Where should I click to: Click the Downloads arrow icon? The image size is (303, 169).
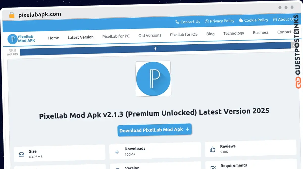pyautogui.click(x=117, y=152)
